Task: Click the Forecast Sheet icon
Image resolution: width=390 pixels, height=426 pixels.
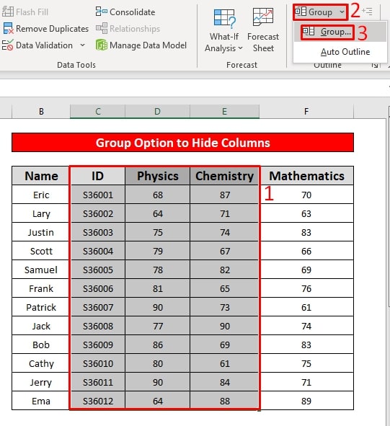Action: (x=263, y=17)
